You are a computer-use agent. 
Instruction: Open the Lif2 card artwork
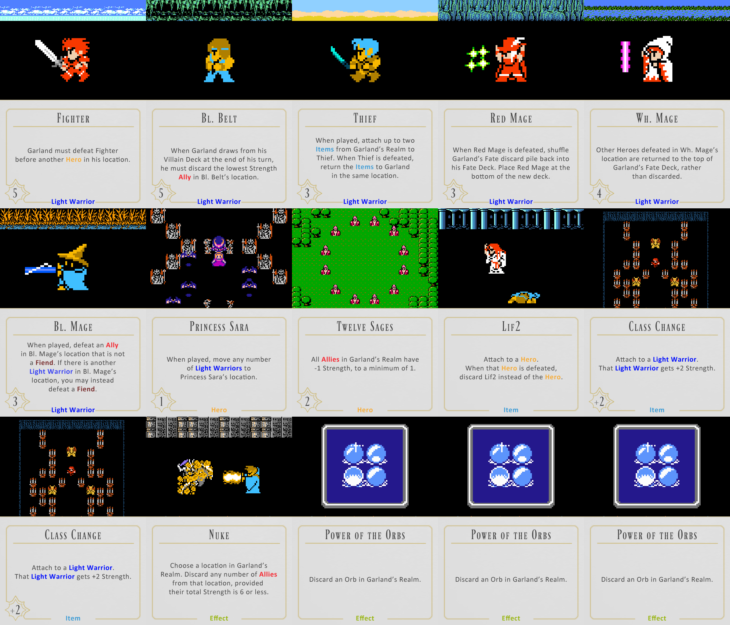coord(511,258)
